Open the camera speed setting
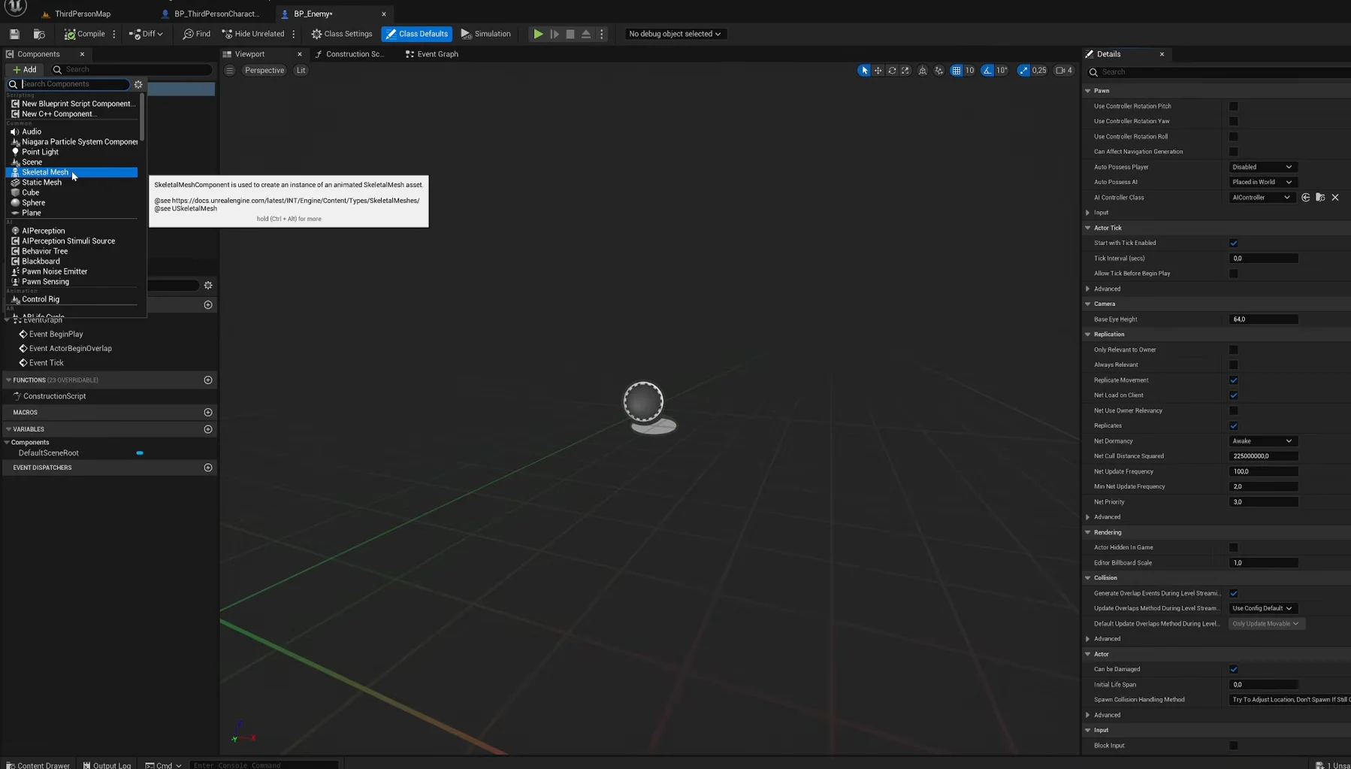 coord(1064,71)
